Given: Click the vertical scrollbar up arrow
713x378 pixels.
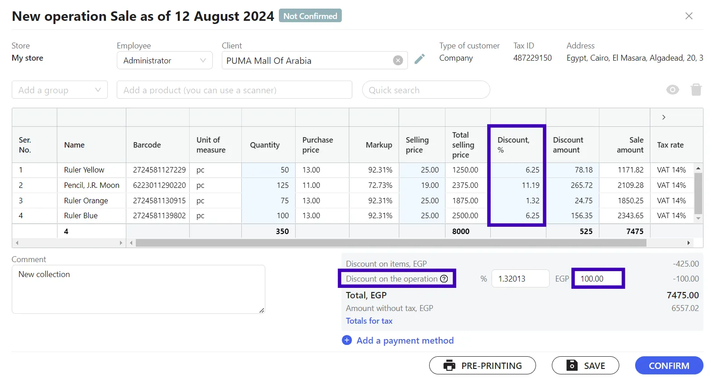Looking at the screenshot, I should coord(699,168).
